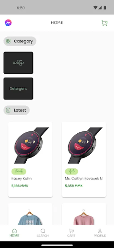The image size is (114, 248).
Task: Go to the Profile tab
Action: [x=100, y=233]
